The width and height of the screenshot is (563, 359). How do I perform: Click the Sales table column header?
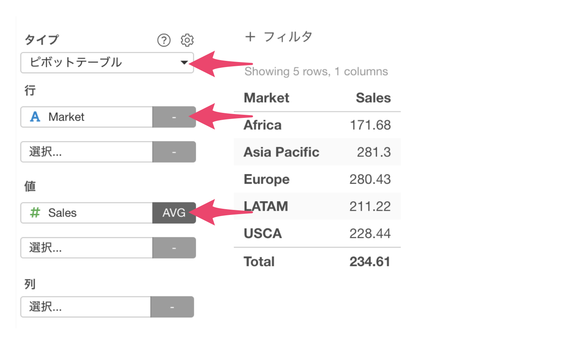click(x=373, y=98)
